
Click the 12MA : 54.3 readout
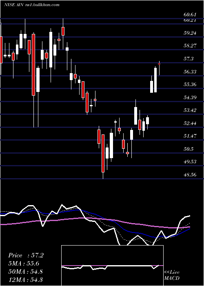click(25, 279)
